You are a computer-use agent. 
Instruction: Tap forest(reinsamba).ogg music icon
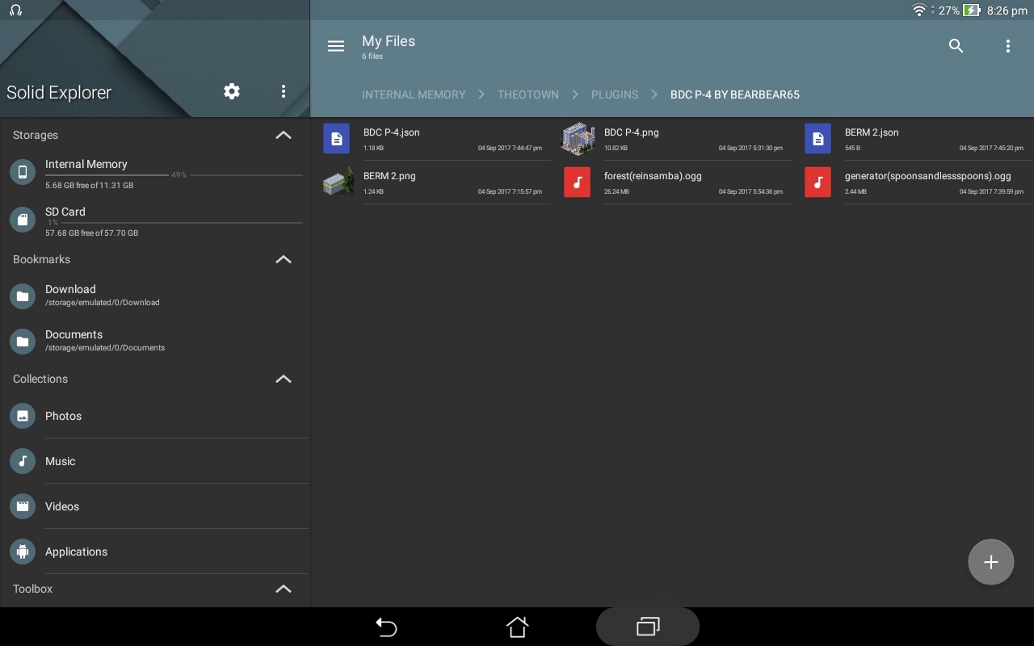click(578, 182)
